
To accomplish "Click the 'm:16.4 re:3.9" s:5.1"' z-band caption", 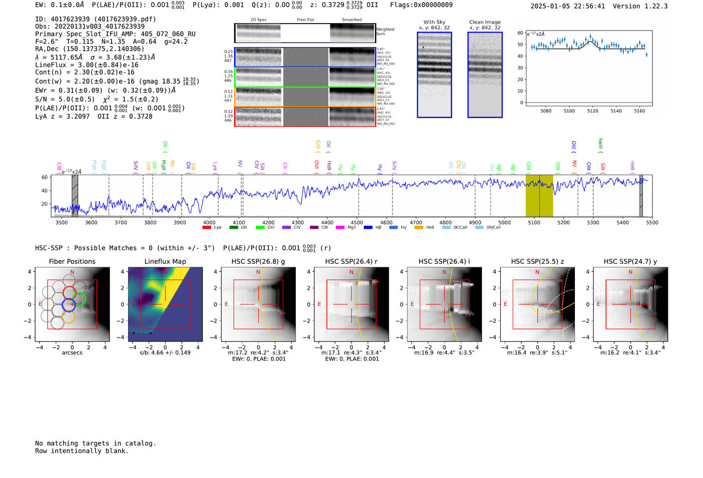I will pyautogui.click(x=537, y=353).
